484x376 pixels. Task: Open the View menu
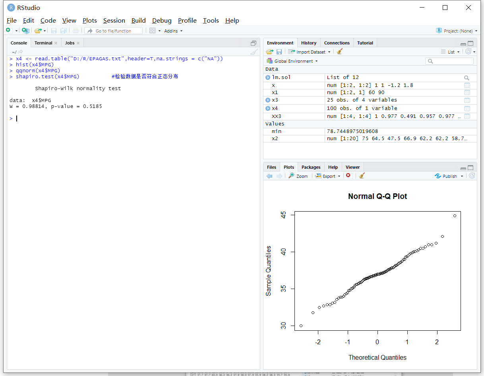(69, 20)
